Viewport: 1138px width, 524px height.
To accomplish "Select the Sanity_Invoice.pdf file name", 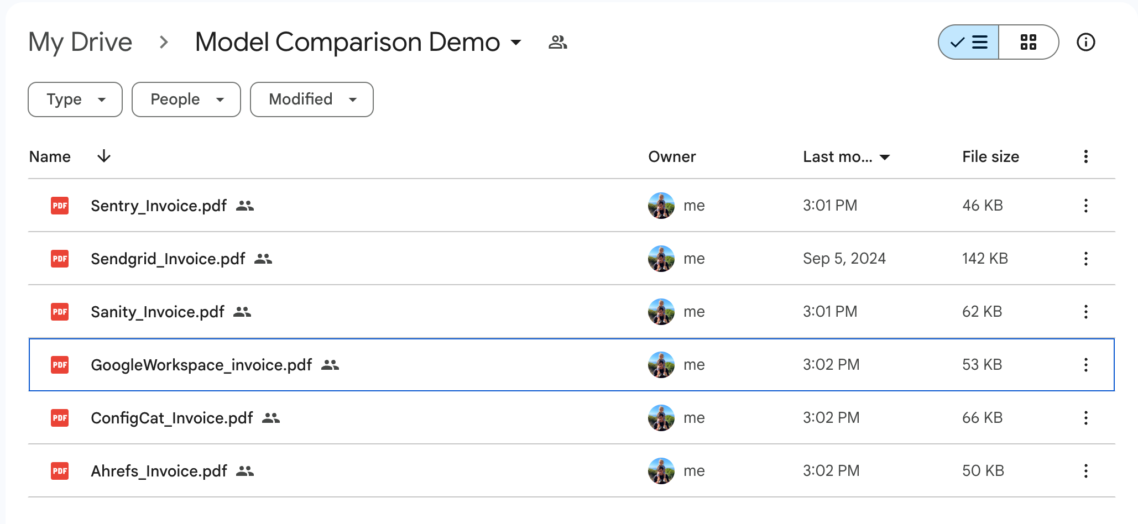I will 158,312.
